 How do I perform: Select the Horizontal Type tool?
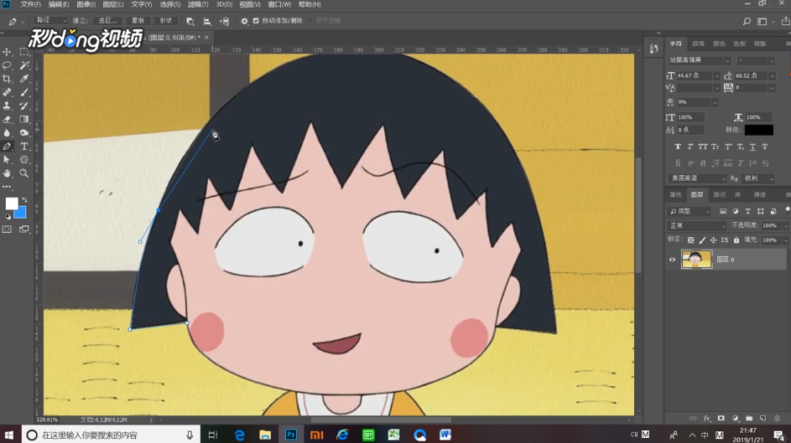point(23,147)
